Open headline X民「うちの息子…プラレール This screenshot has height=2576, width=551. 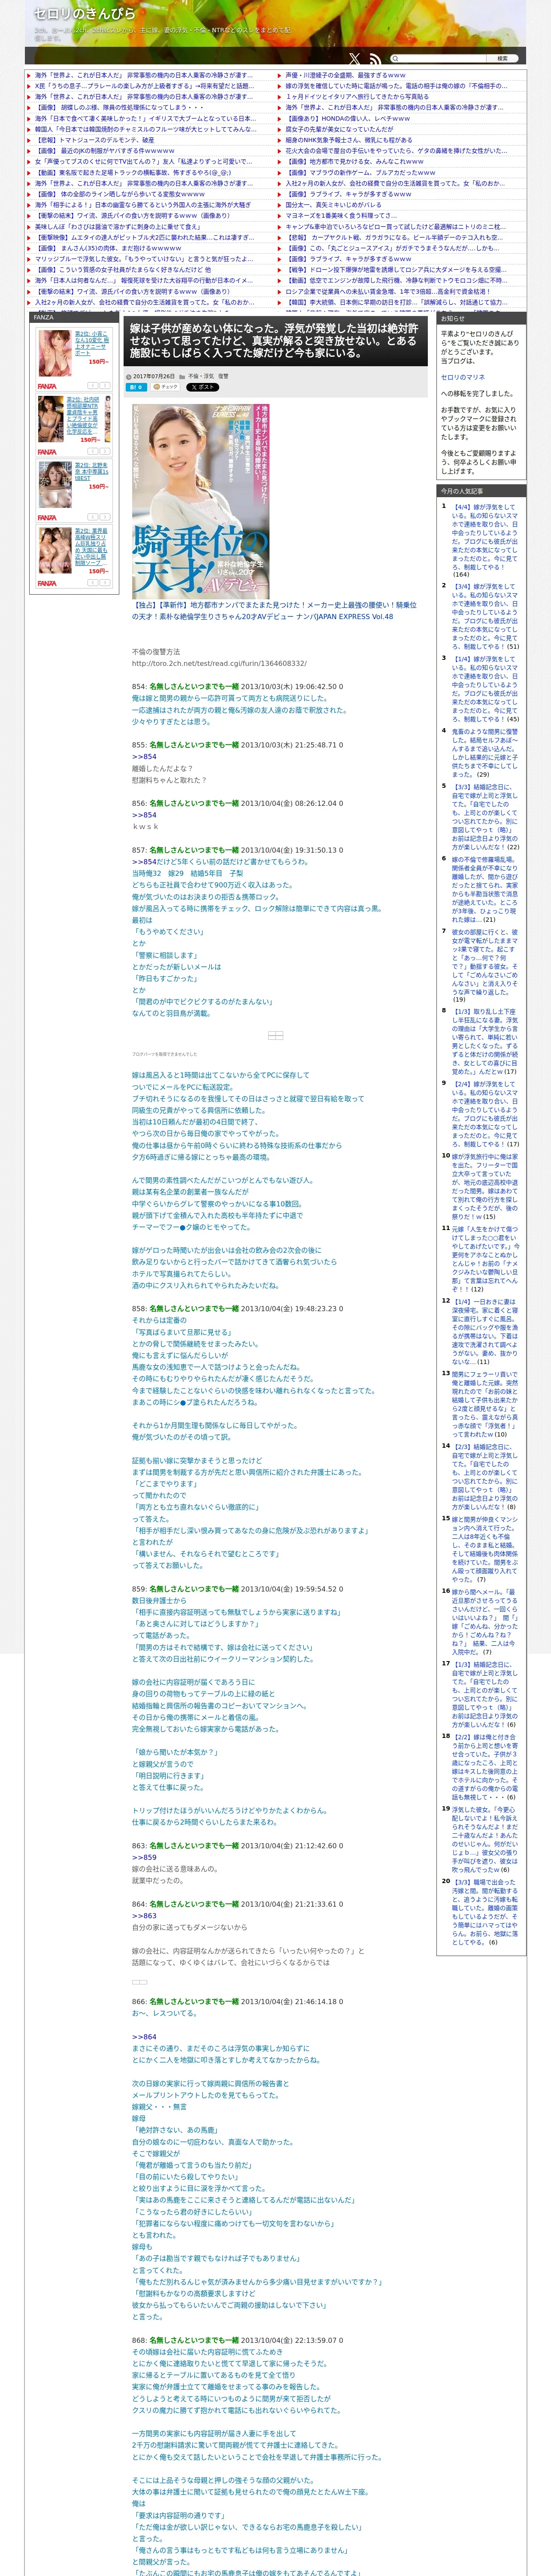click(144, 86)
